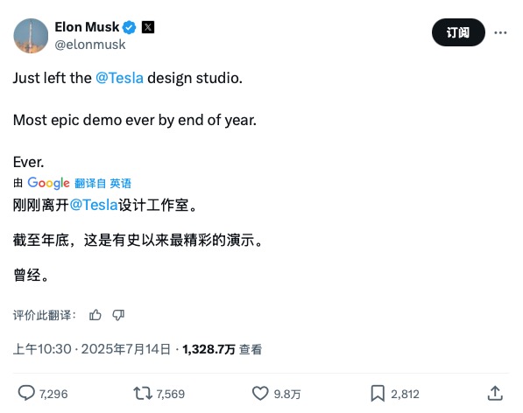Rate translation with thumbs up

tap(95, 315)
